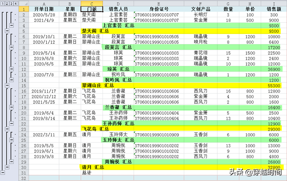The height and width of the screenshot is (181, 287).
Task: Collapse the 段莫言 汇总 group at row 8
Action: click(12, 47)
